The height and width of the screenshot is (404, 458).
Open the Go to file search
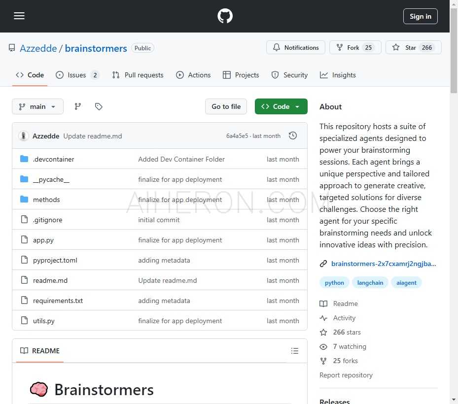tap(226, 106)
